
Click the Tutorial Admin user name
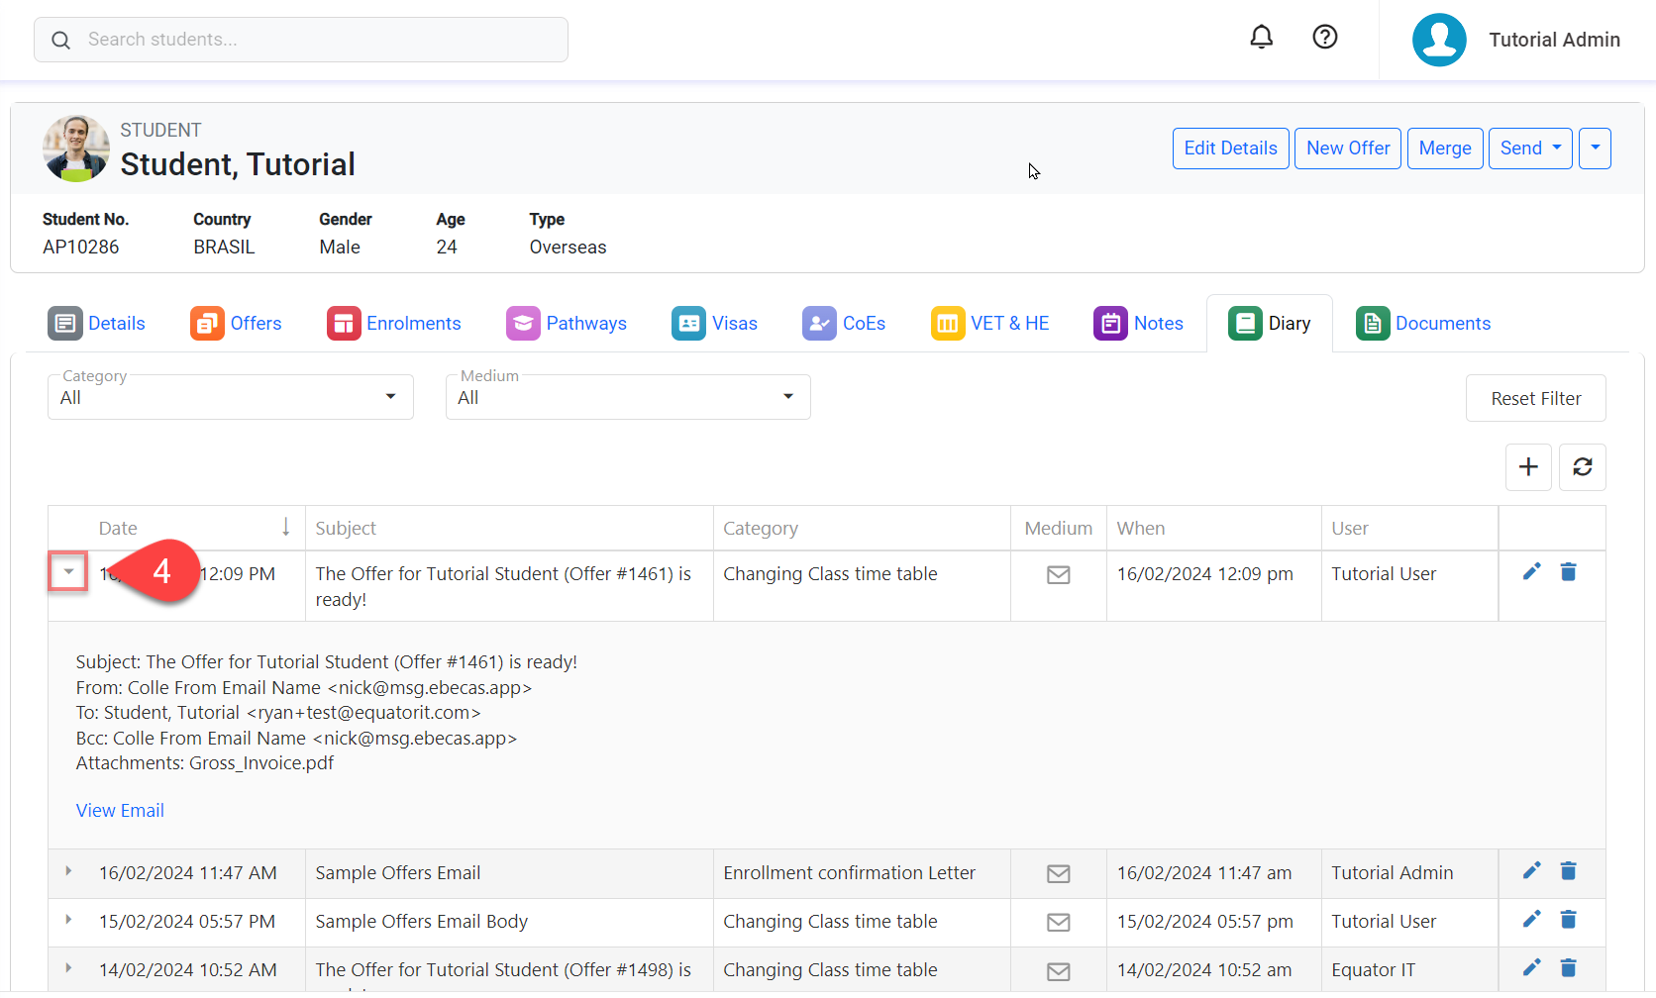[x=1554, y=40]
